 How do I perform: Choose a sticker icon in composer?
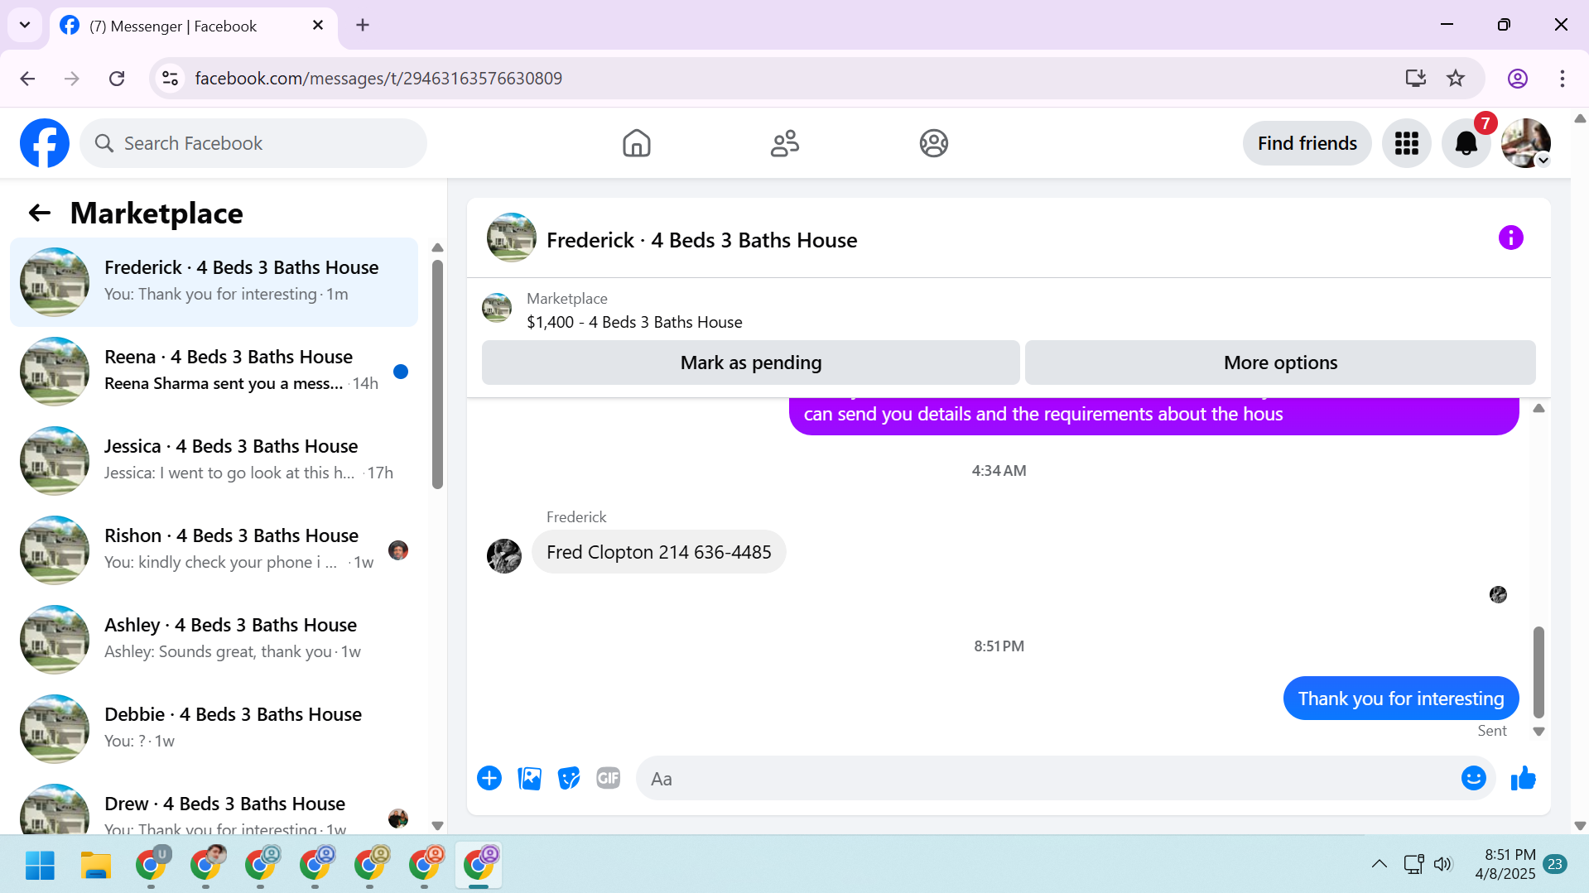569,778
